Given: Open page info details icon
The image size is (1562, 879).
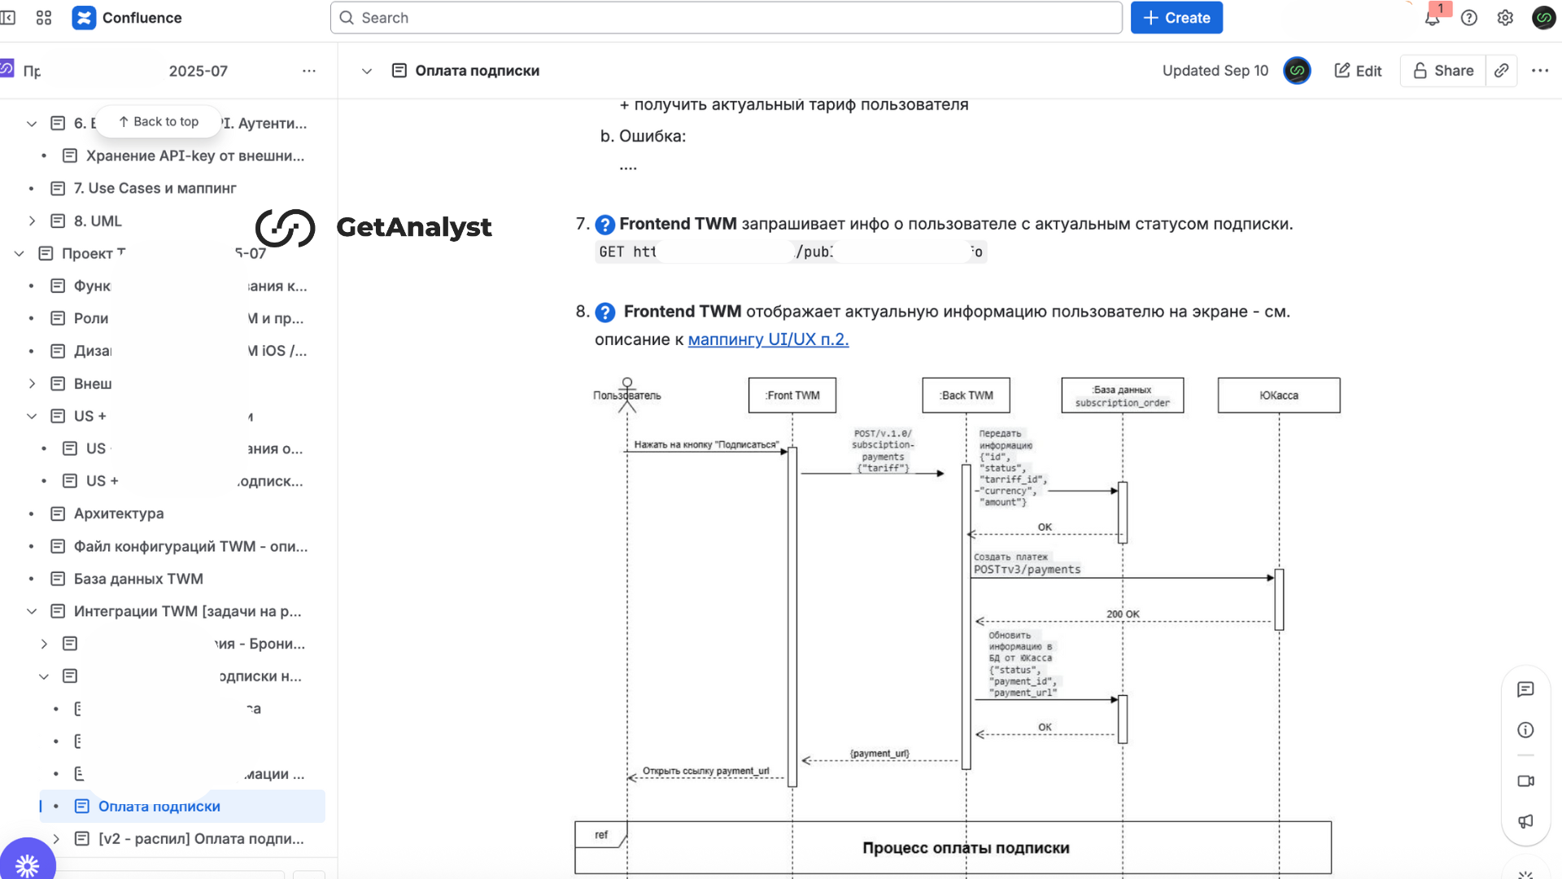Looking at the screenshot, I should (x=1525, y=730).
